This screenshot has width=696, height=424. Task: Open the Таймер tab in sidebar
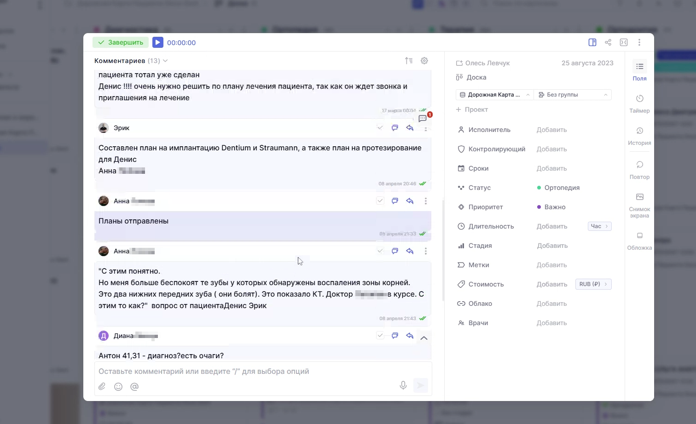click(639, 104)
